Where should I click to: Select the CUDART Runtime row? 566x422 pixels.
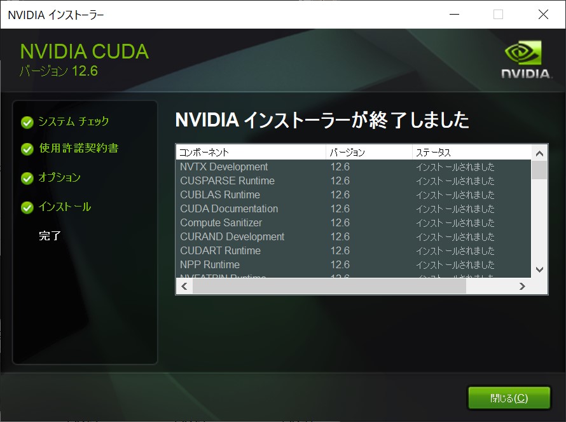[x=354, y=250]
